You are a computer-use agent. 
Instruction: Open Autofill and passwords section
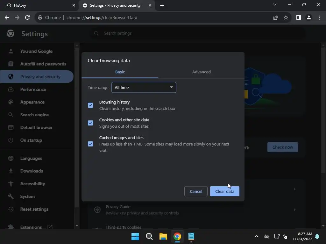point(37,64)
